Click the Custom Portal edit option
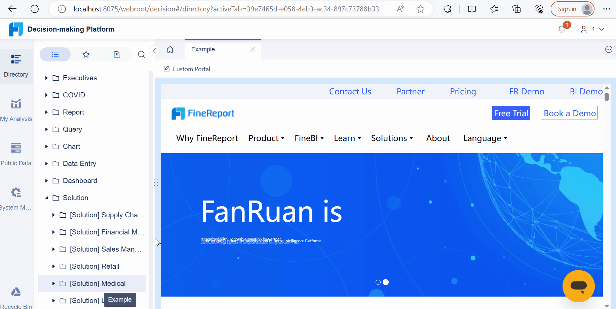This screenshot has width=616, height=309. (187, 69)
